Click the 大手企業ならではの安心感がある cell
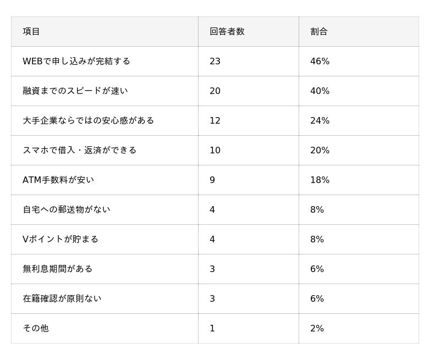This screenshot has height=360, width=440. pyautogui.click(x=88, y=120)
